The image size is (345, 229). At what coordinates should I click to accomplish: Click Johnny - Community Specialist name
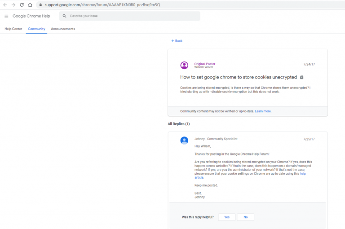click(x=216, y=139)
